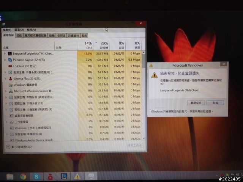Click the process list scrollbar thumb
Image resolution: width=243 pixels, height=182 pixels.
(x=144, y=61)
